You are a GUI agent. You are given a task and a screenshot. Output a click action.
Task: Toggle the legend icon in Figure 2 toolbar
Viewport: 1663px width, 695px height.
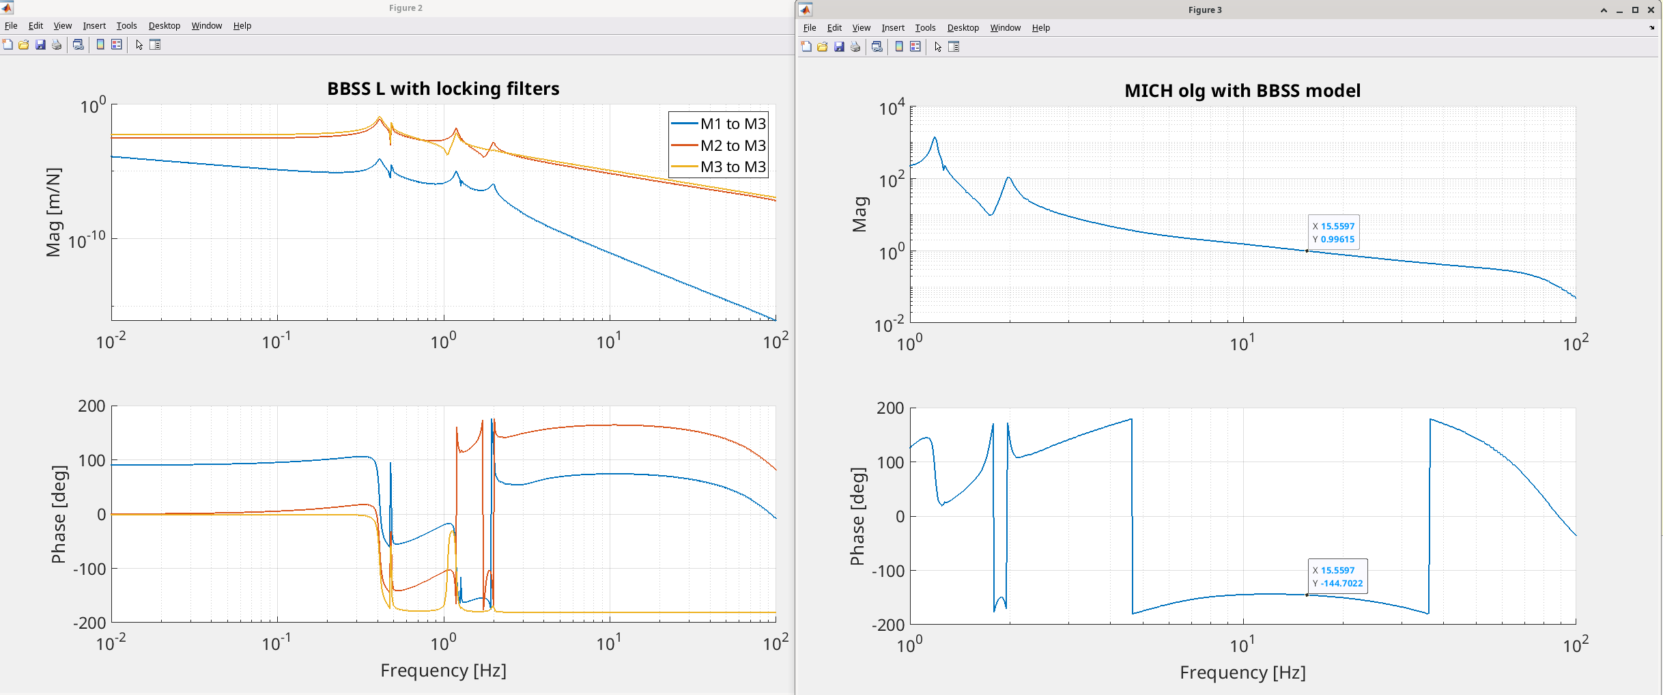pyautogui.click(x=117, y=45)
